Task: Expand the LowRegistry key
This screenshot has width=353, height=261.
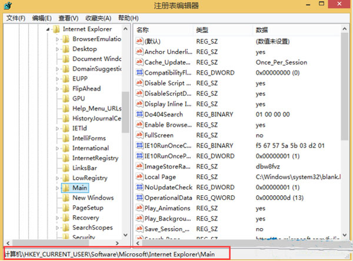Action: pyautogui.click(x=58, y=178)
